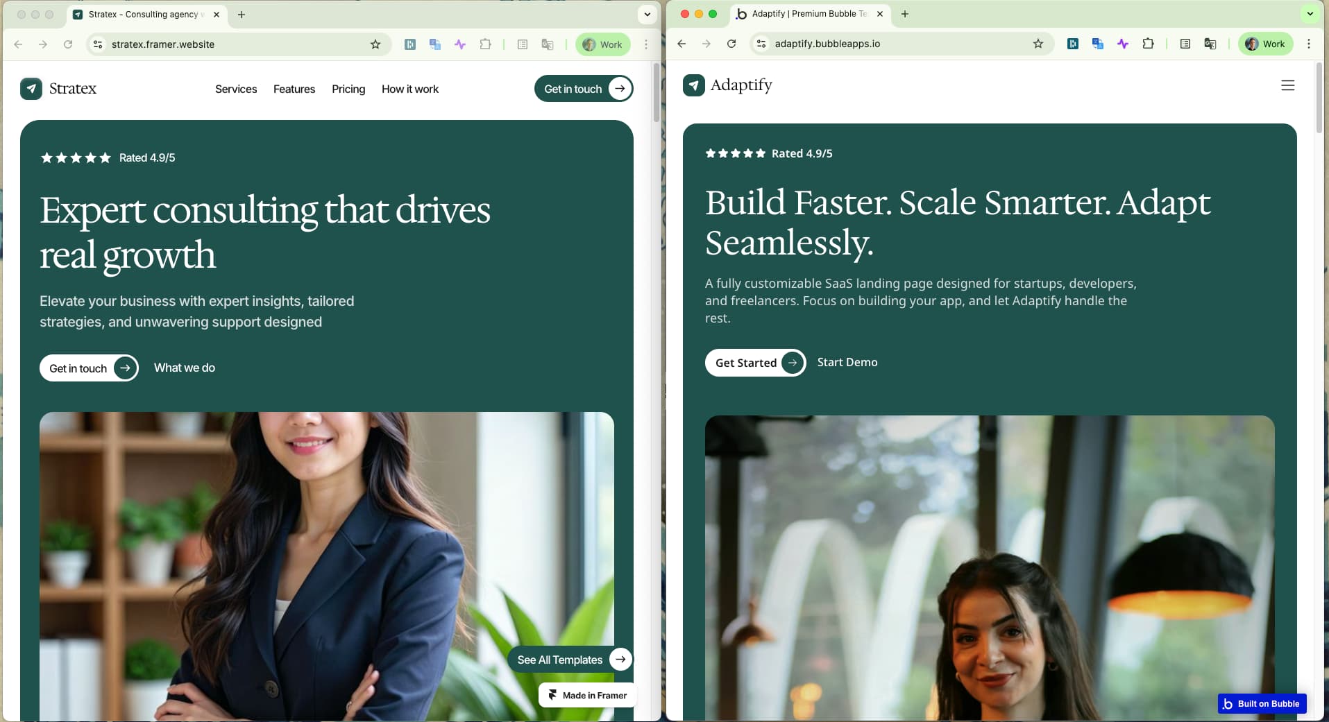View site information for stratex.framer.website
Screen dimensions: 1329x722
tap(98, 44)
